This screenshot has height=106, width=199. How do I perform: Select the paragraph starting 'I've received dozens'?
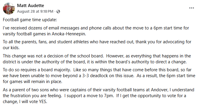pos(96,31)
